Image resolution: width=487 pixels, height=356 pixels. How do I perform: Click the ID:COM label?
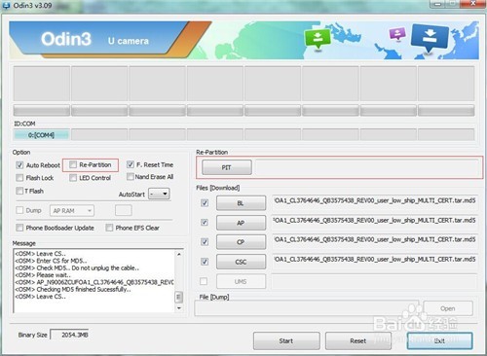(x=24, y=124)
